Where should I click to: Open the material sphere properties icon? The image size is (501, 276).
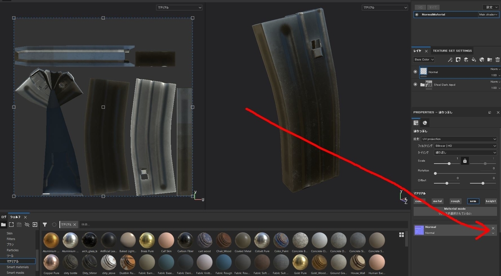pyautogui.click(x=425, y=123)
